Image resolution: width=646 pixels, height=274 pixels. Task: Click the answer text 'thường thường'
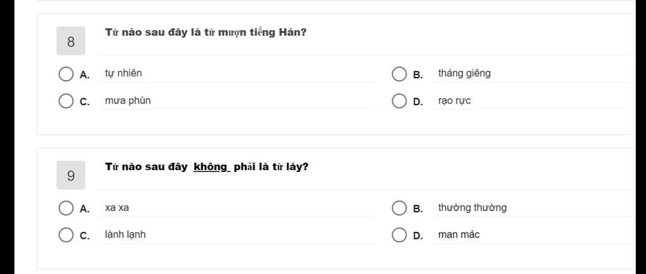pyautogui.click(x=472, y=208)
